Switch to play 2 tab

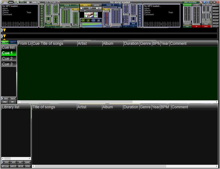pos(13,42)
